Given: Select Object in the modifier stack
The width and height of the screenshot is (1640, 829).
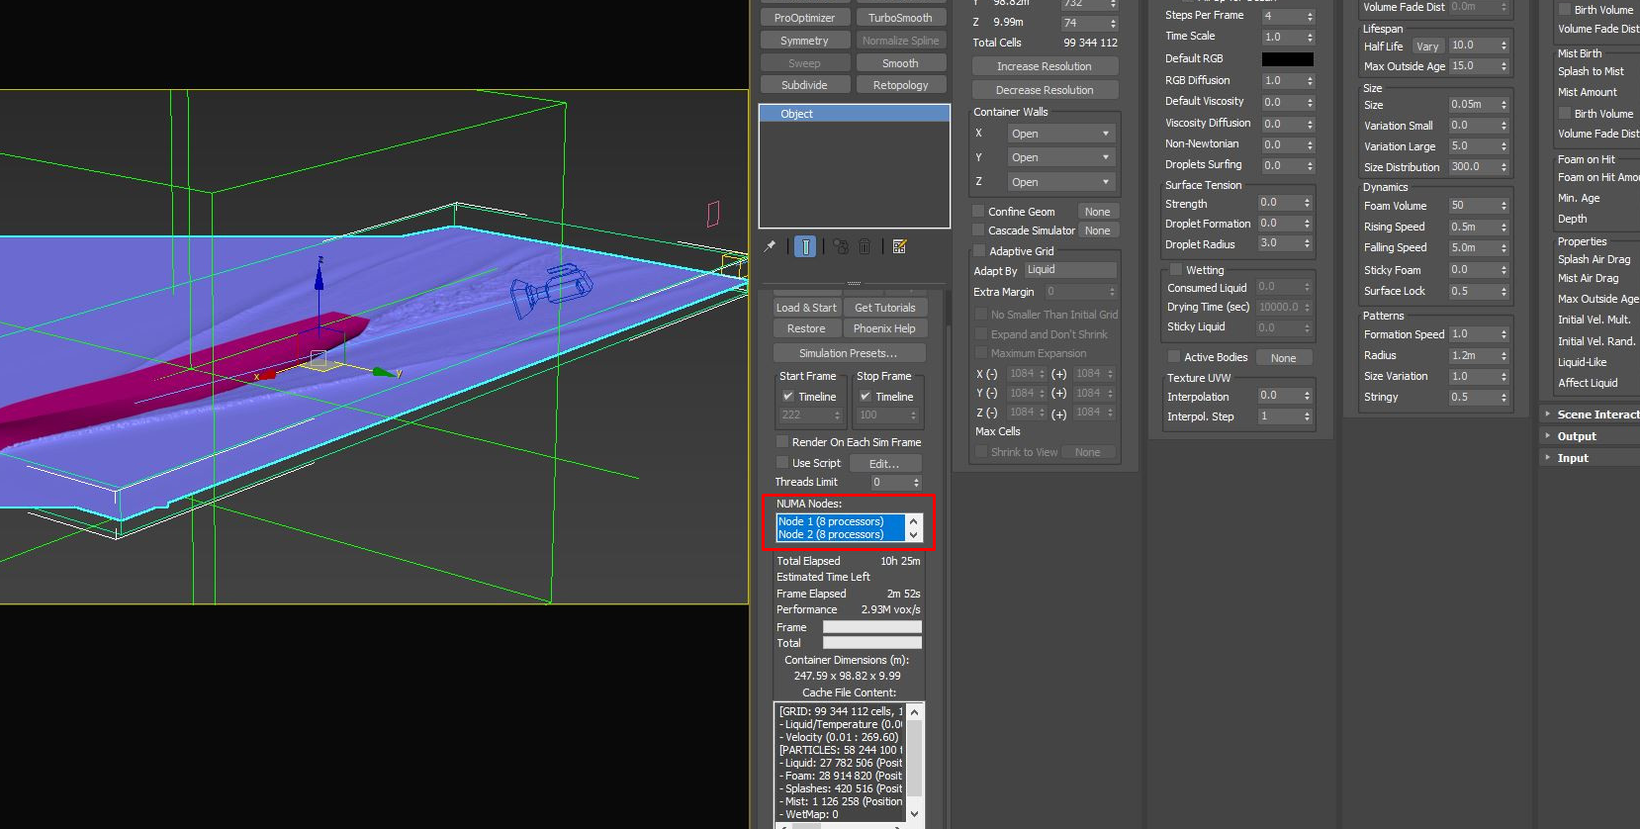Looking at the screenshot, I should (x=855, y=114).
